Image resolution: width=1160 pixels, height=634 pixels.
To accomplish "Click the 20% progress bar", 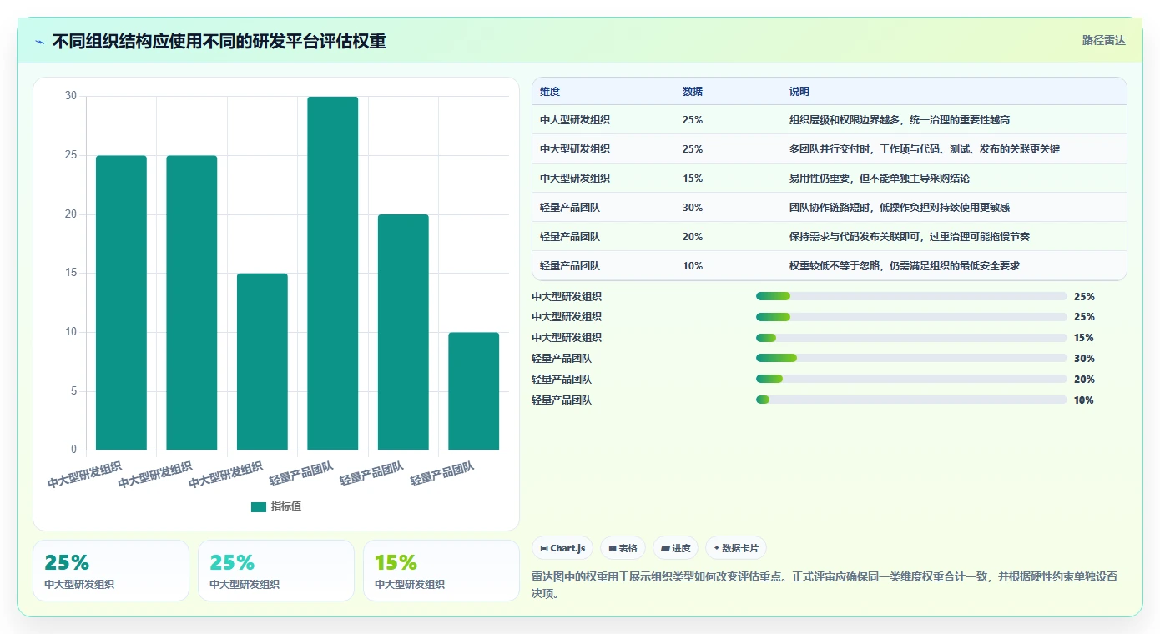I will [911, 380].
